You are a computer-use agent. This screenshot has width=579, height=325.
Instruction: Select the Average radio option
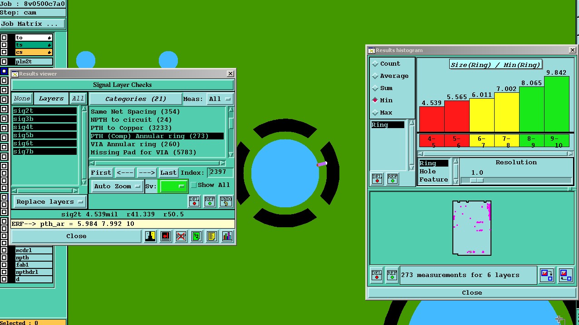pyautogui.click(x=375, y=76)
